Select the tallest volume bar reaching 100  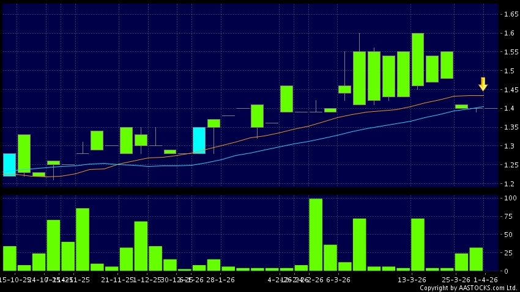click(316, 235)
